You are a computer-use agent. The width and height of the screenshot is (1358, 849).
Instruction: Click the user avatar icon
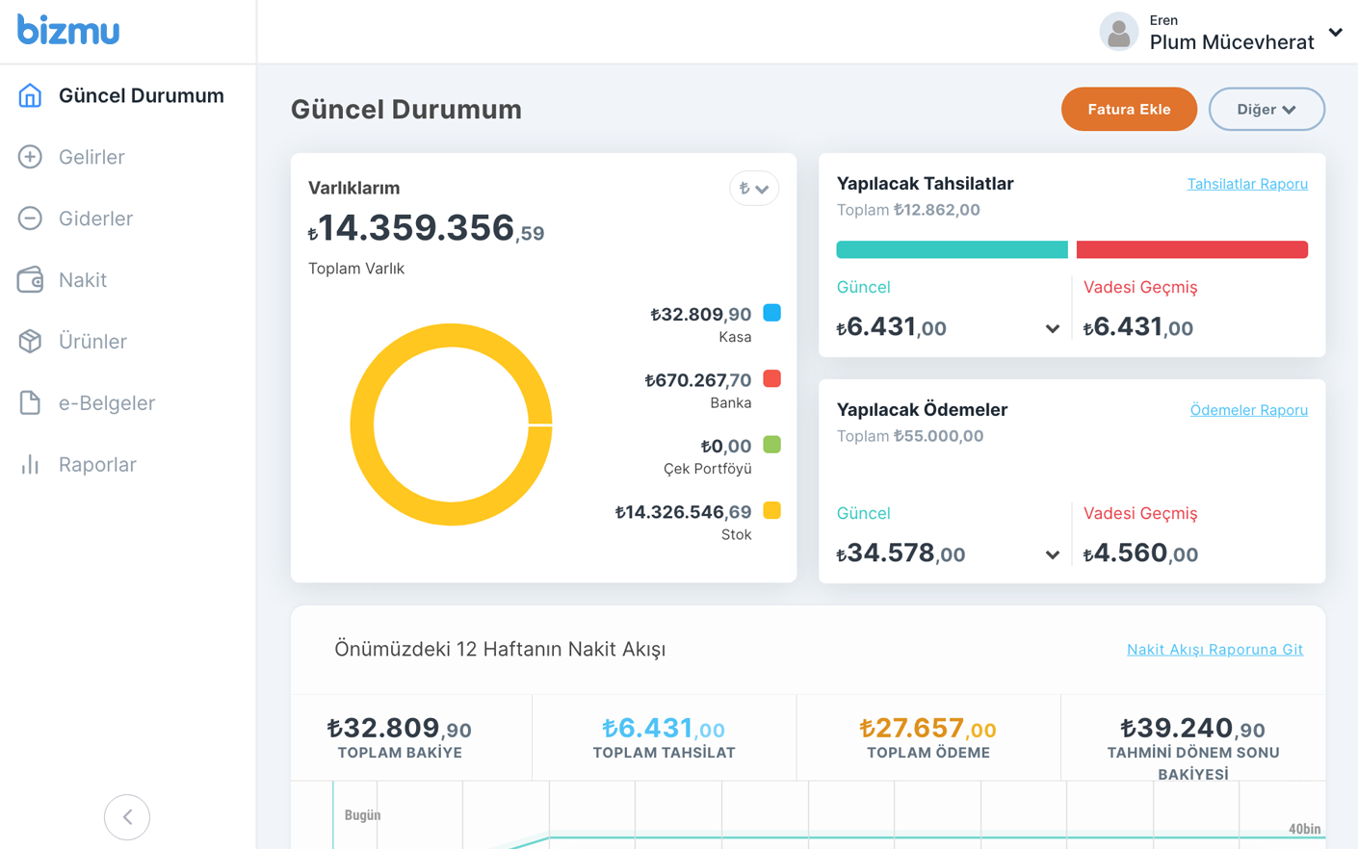point(1118,33)
